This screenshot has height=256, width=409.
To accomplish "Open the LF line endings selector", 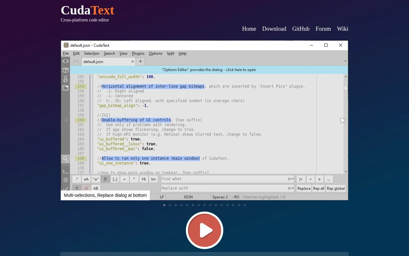I will (162, 197).
